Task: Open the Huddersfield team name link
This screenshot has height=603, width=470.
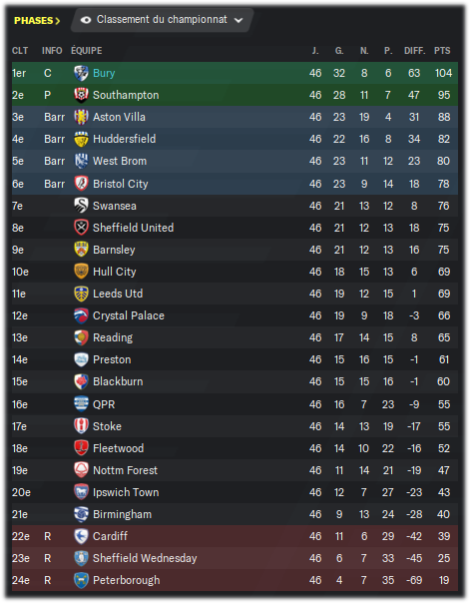Action: click(x=124, y=139)
